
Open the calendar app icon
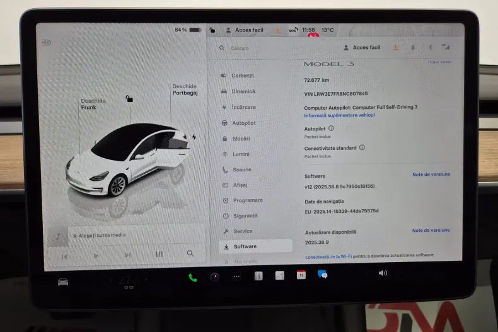pos(301,275)
